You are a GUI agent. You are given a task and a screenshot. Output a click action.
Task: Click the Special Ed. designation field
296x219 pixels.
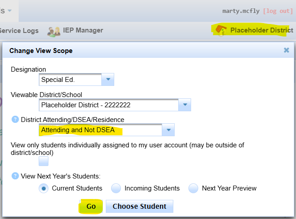(70, 80)
